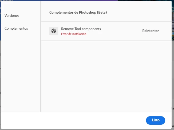Click the Remove Tool components name

click(81, 29)
